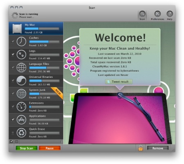Click 'Found: 179.18 MB' text
The image size is (184, 164).
(x=40, y=98)
